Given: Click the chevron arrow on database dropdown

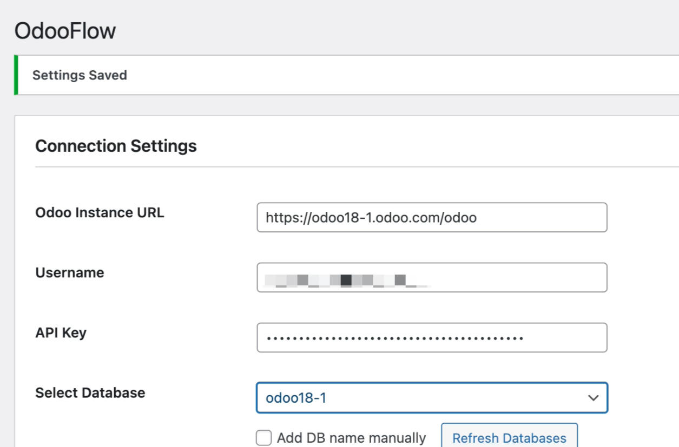Looking at the screenshot, I should click(593, 398).
